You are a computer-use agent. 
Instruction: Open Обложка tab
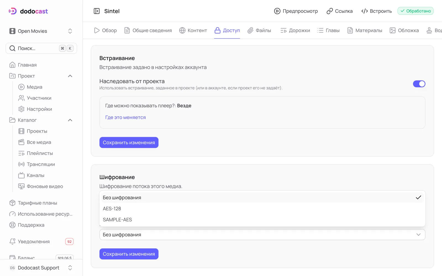coord(404,30)
